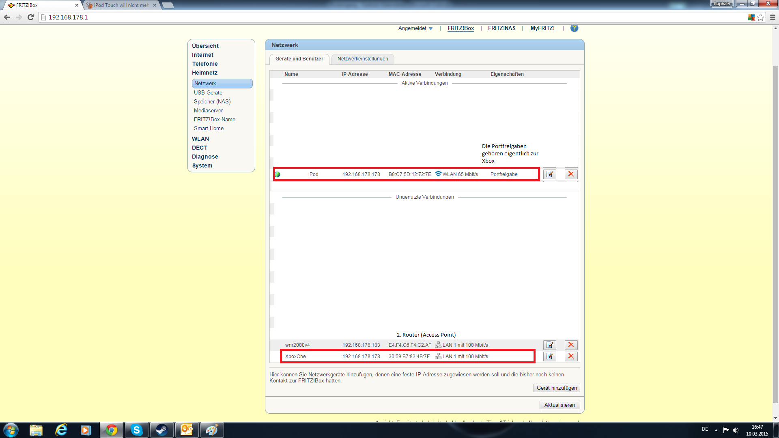Open Windows Explorer from the taskbar
The width and height of the screenshot is (779, 438).
[x=36, y=430]
